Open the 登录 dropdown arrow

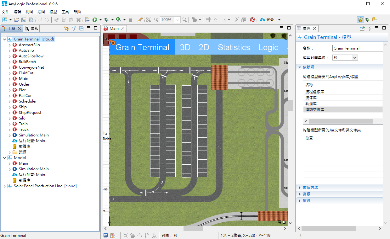tap(279, 20)
